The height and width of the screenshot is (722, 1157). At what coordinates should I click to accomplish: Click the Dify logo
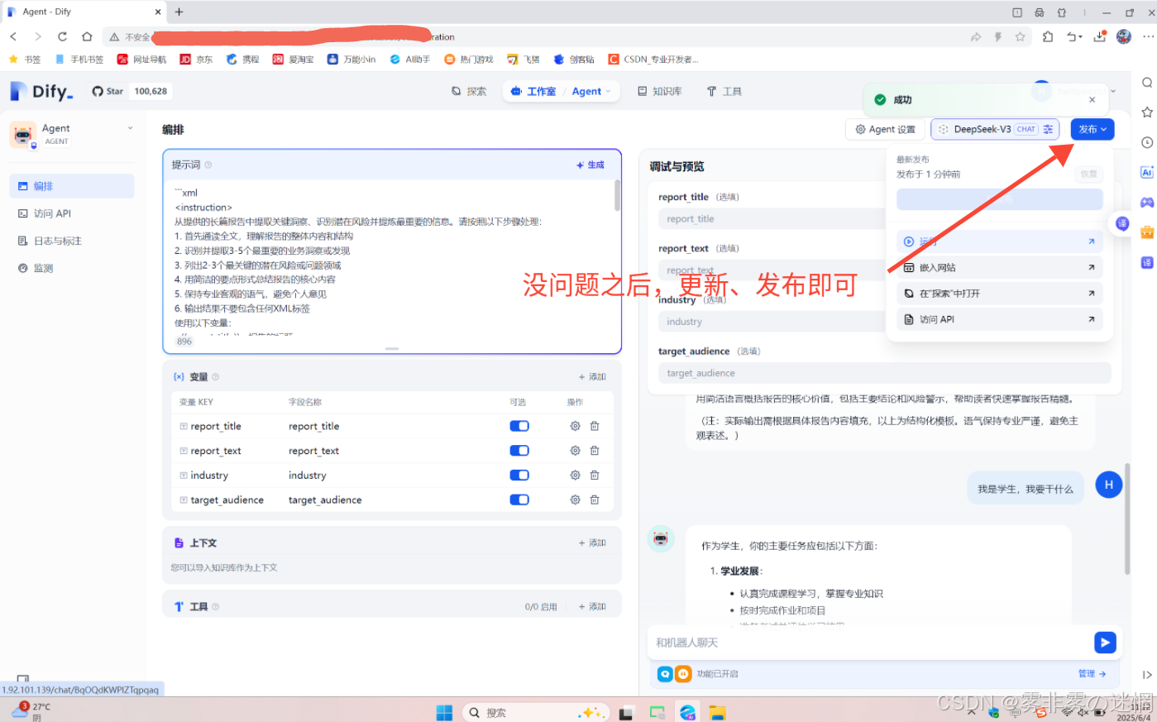tap(41, 91)
